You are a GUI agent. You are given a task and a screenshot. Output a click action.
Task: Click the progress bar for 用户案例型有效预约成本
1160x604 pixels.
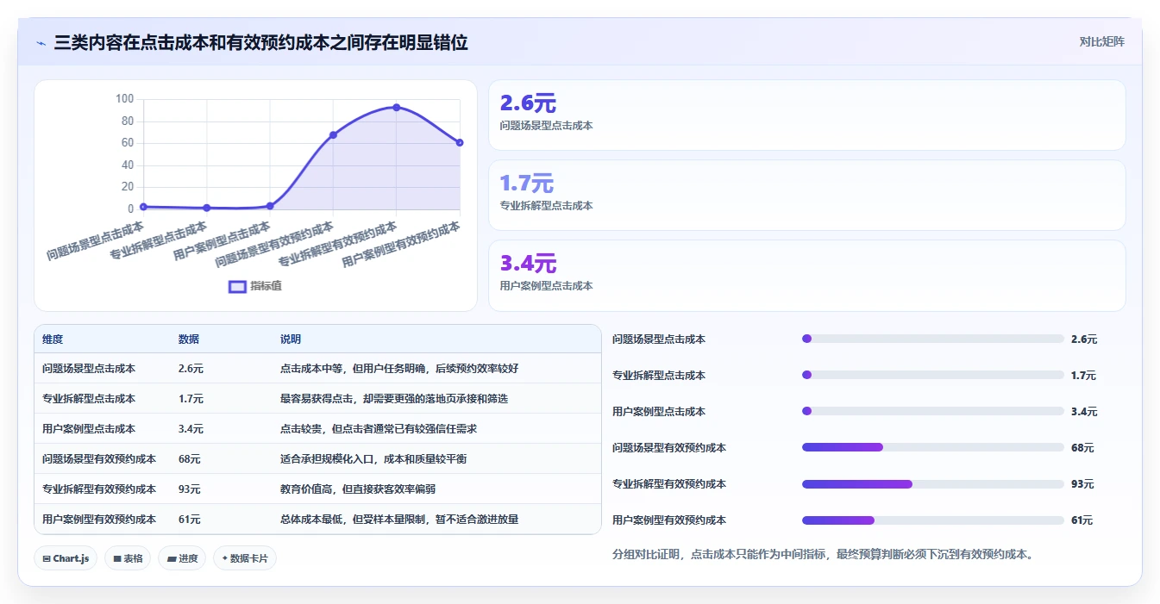coord(933,520)
